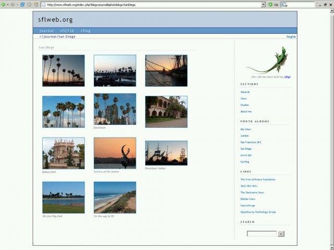
Task: Click the browser Back arrow button
Action: [3, 4]
